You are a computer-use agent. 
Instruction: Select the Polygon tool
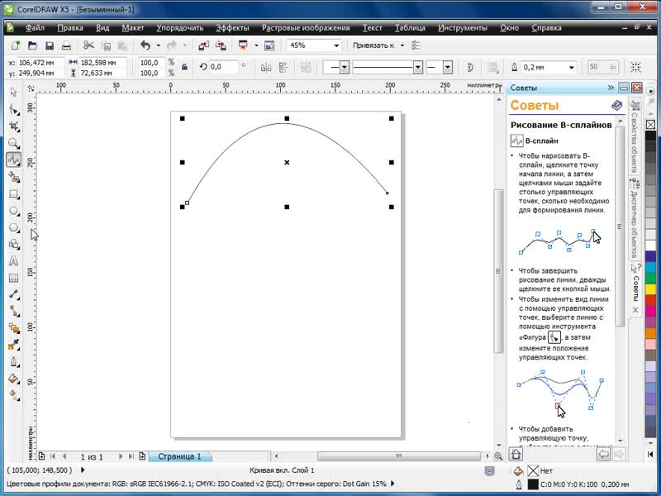(x=13, y=228)
